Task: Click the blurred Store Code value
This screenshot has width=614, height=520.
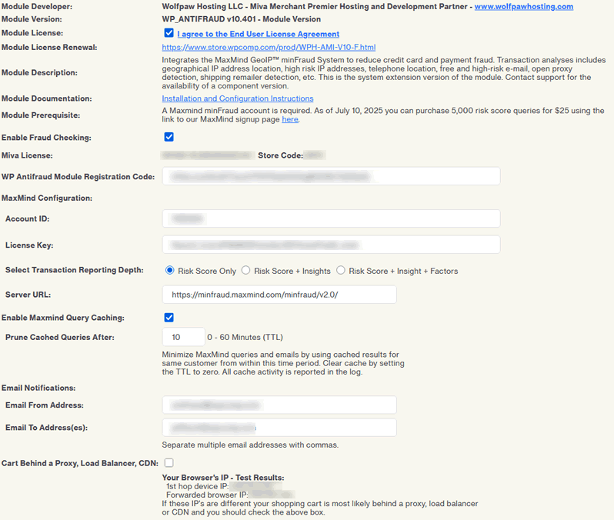Action: (x=315, y=155)
